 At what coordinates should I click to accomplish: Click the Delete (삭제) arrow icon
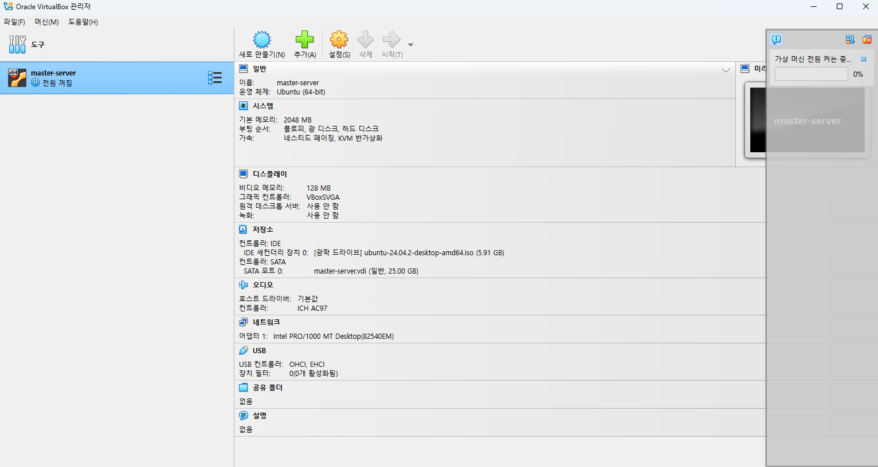click(366, 39)
